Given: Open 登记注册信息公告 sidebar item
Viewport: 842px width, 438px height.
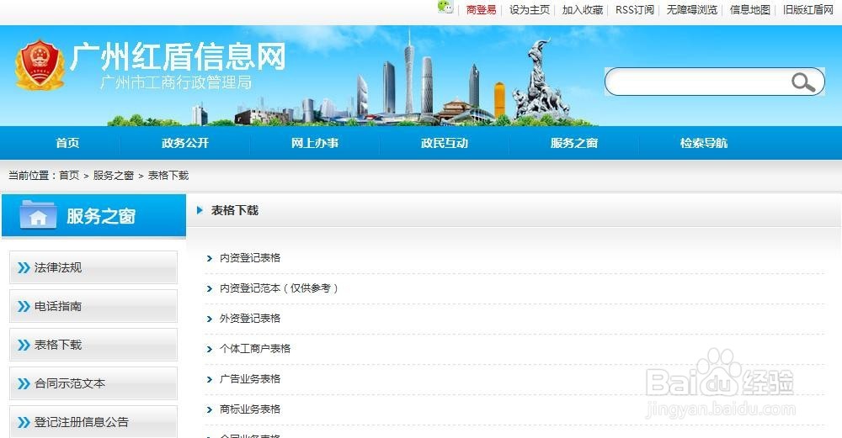Looking at the screenshot, I should click(x=93, y=422).
